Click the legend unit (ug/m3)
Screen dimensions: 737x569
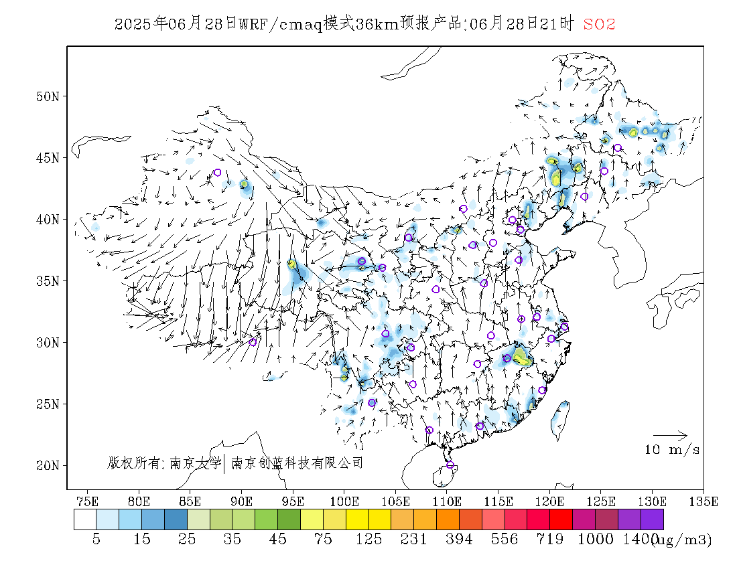[x=682, y=540]
